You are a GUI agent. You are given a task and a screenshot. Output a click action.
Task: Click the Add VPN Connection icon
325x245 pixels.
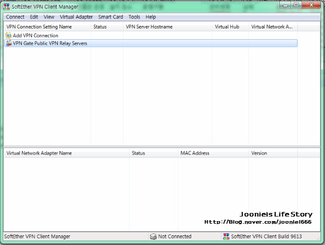[x=9, y=36]
